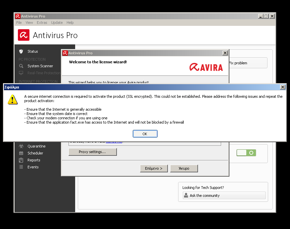Click the Reports clipboard icon
The image size is (290, 229).
coord(21,160)
